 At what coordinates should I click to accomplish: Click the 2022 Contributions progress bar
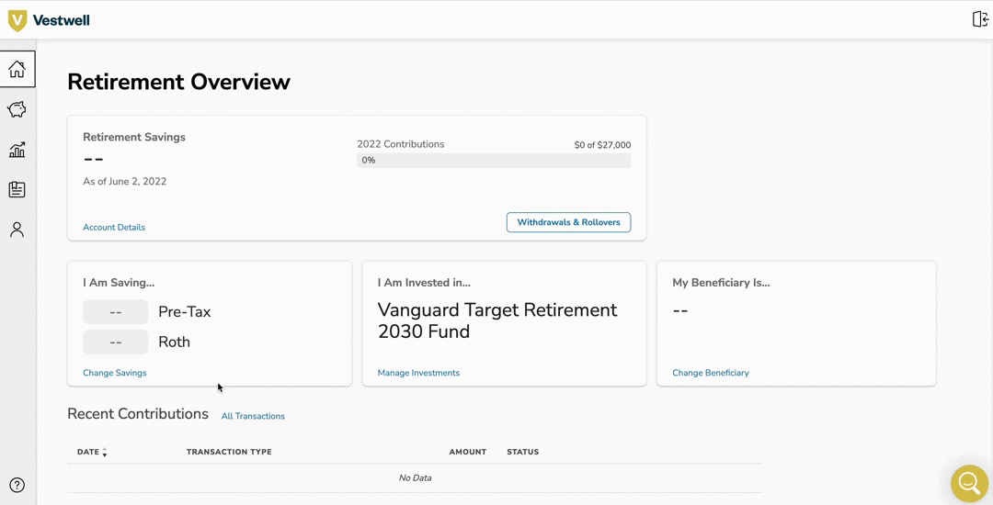[x=494, y=161]
